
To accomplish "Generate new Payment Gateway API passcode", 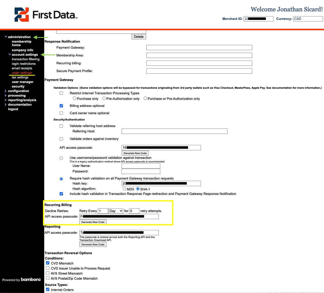I will pos(135,153).
